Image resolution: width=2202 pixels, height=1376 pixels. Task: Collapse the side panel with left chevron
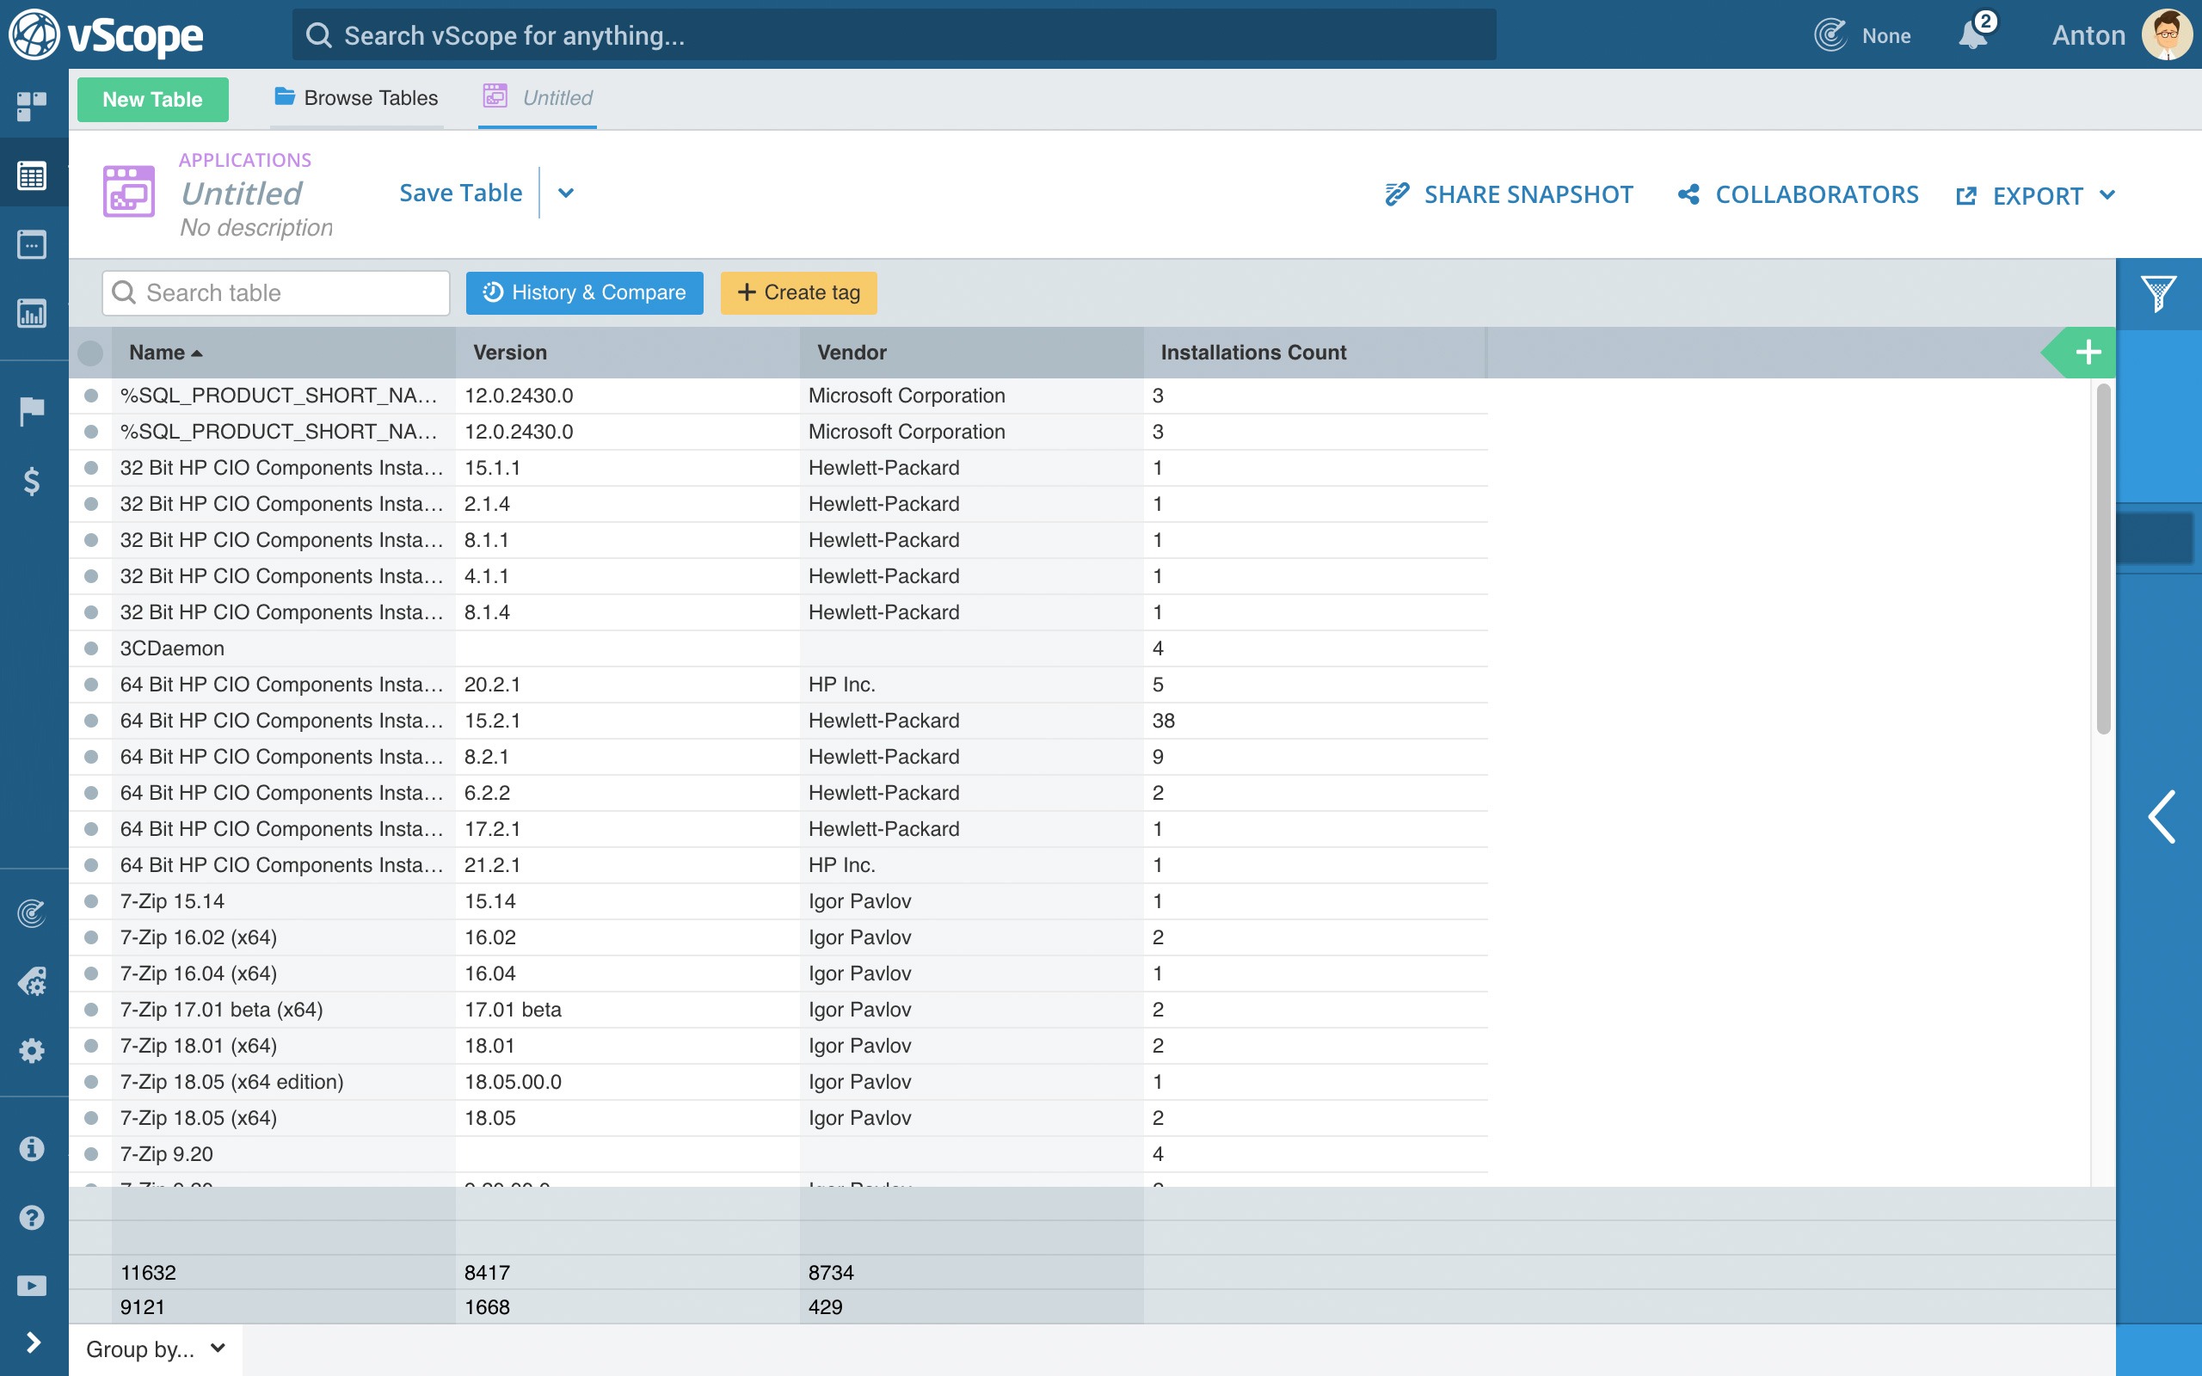(2162, 816)
